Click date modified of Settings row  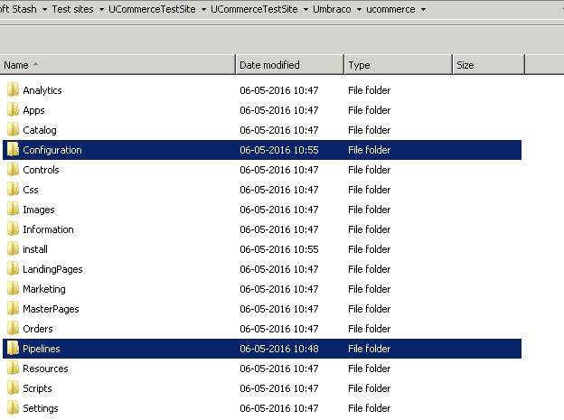point(279,408)
